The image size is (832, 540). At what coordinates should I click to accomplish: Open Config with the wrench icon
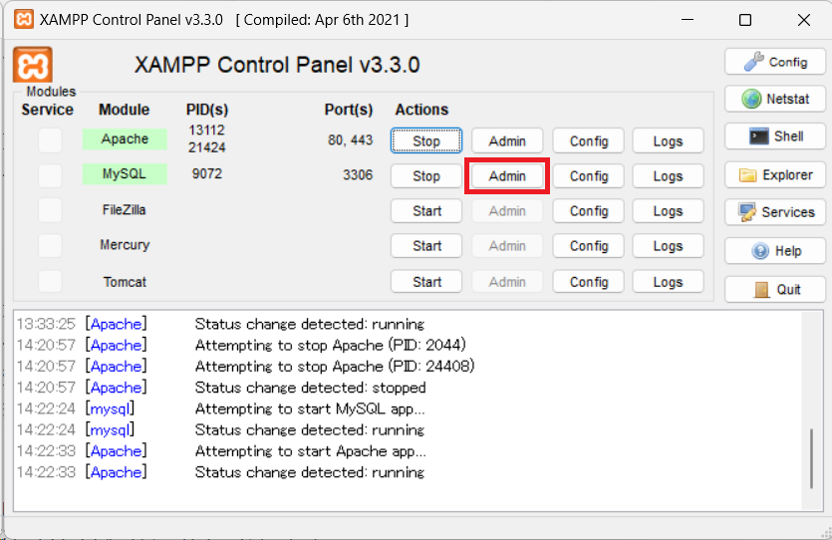(x=774, y=62)
